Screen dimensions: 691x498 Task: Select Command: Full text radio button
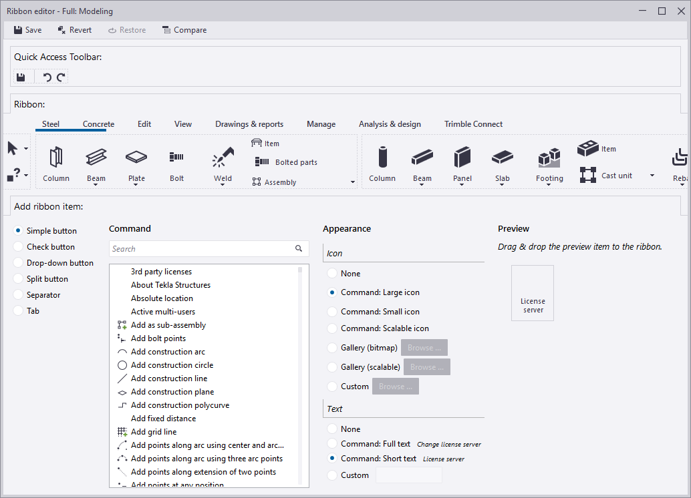tap(332, 444)
